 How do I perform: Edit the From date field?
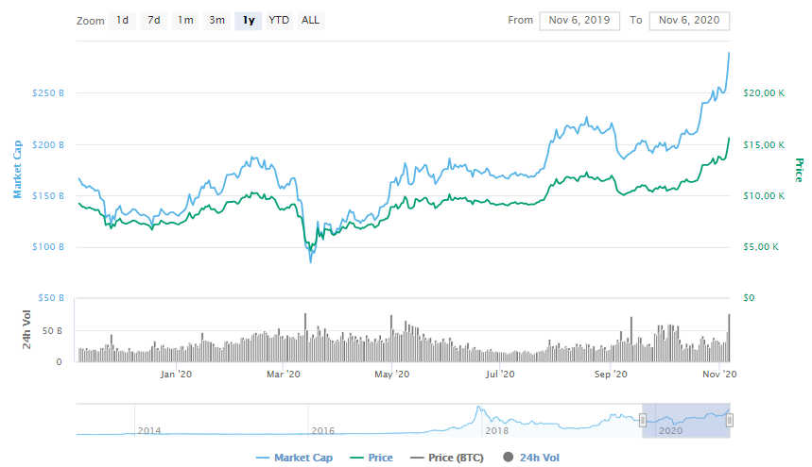[579, 21]
